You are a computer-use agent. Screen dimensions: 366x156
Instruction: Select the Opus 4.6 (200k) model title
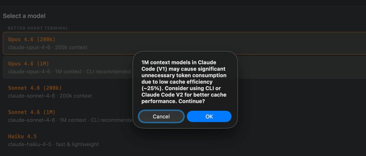32,39
